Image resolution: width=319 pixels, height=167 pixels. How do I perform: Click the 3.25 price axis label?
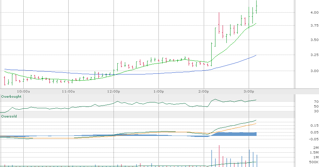pyautogui.click(x=314, y=55)
